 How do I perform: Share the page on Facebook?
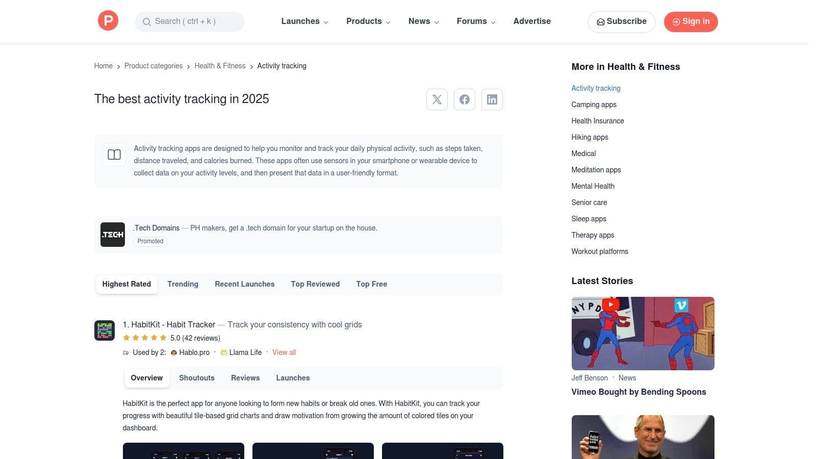tap(465, 99)
